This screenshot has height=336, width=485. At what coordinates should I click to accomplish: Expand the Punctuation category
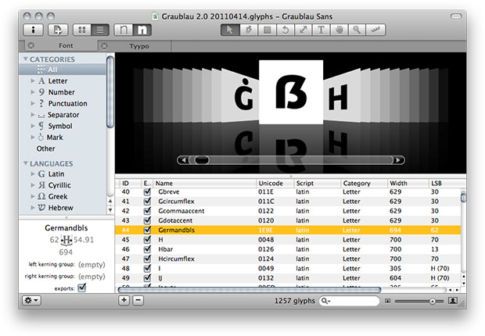33,104
